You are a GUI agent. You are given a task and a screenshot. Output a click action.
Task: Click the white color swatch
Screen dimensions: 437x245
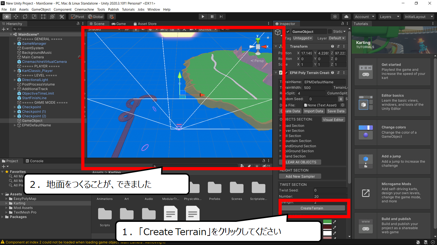(327, 233)
